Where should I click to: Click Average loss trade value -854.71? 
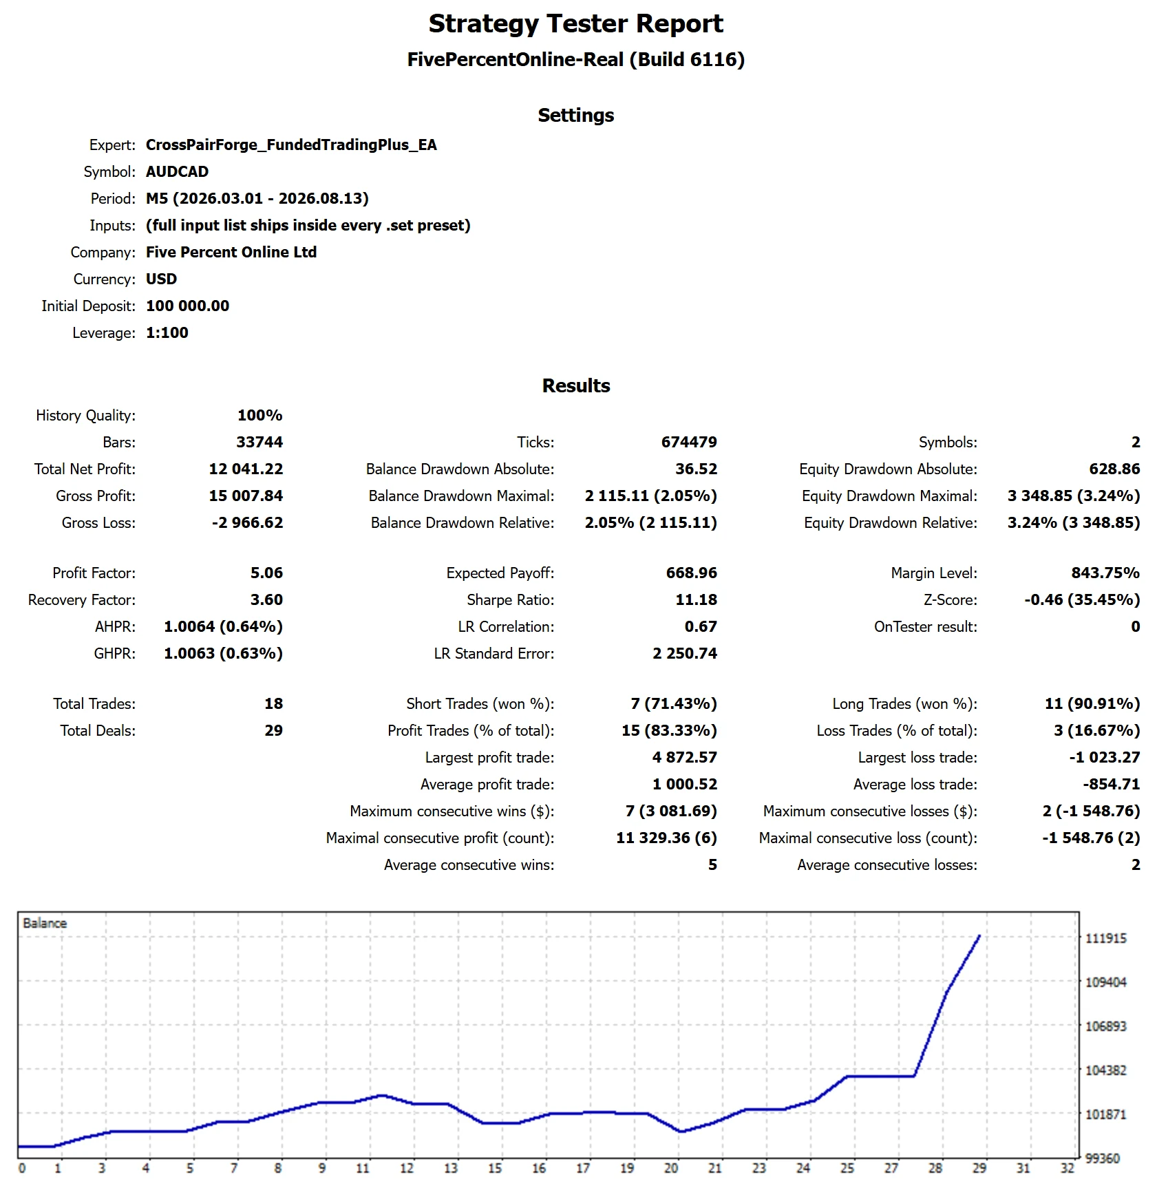1111,785
